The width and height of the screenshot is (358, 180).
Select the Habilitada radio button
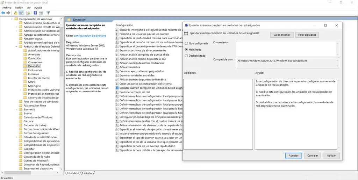(186, 50)
